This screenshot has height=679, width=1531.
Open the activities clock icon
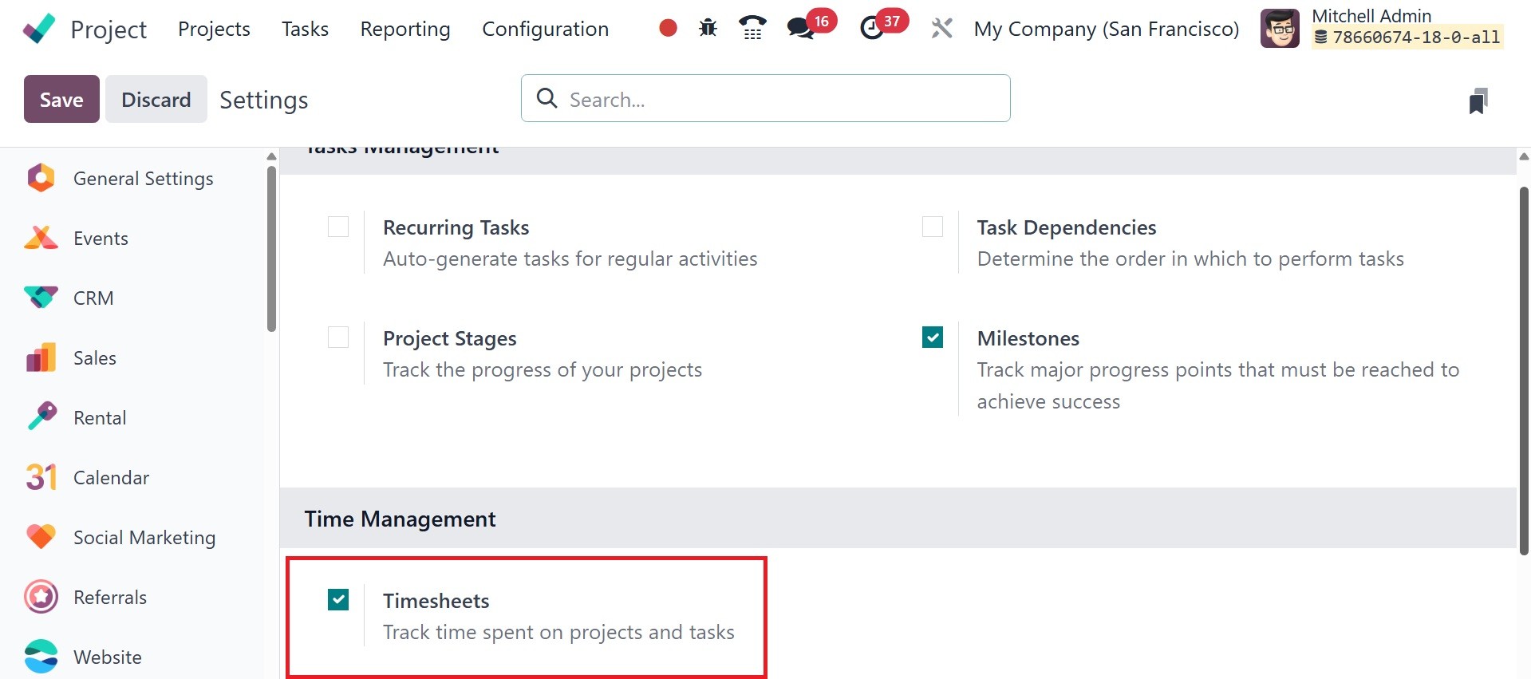pos(871,29)
